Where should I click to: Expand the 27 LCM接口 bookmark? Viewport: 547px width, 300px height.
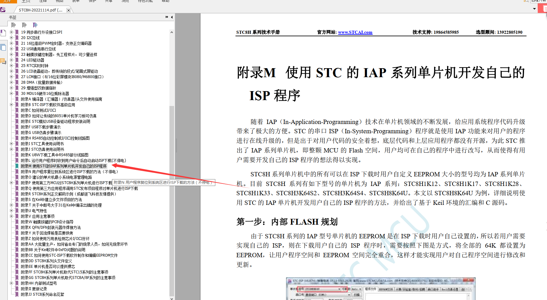(x=11, y=77)
